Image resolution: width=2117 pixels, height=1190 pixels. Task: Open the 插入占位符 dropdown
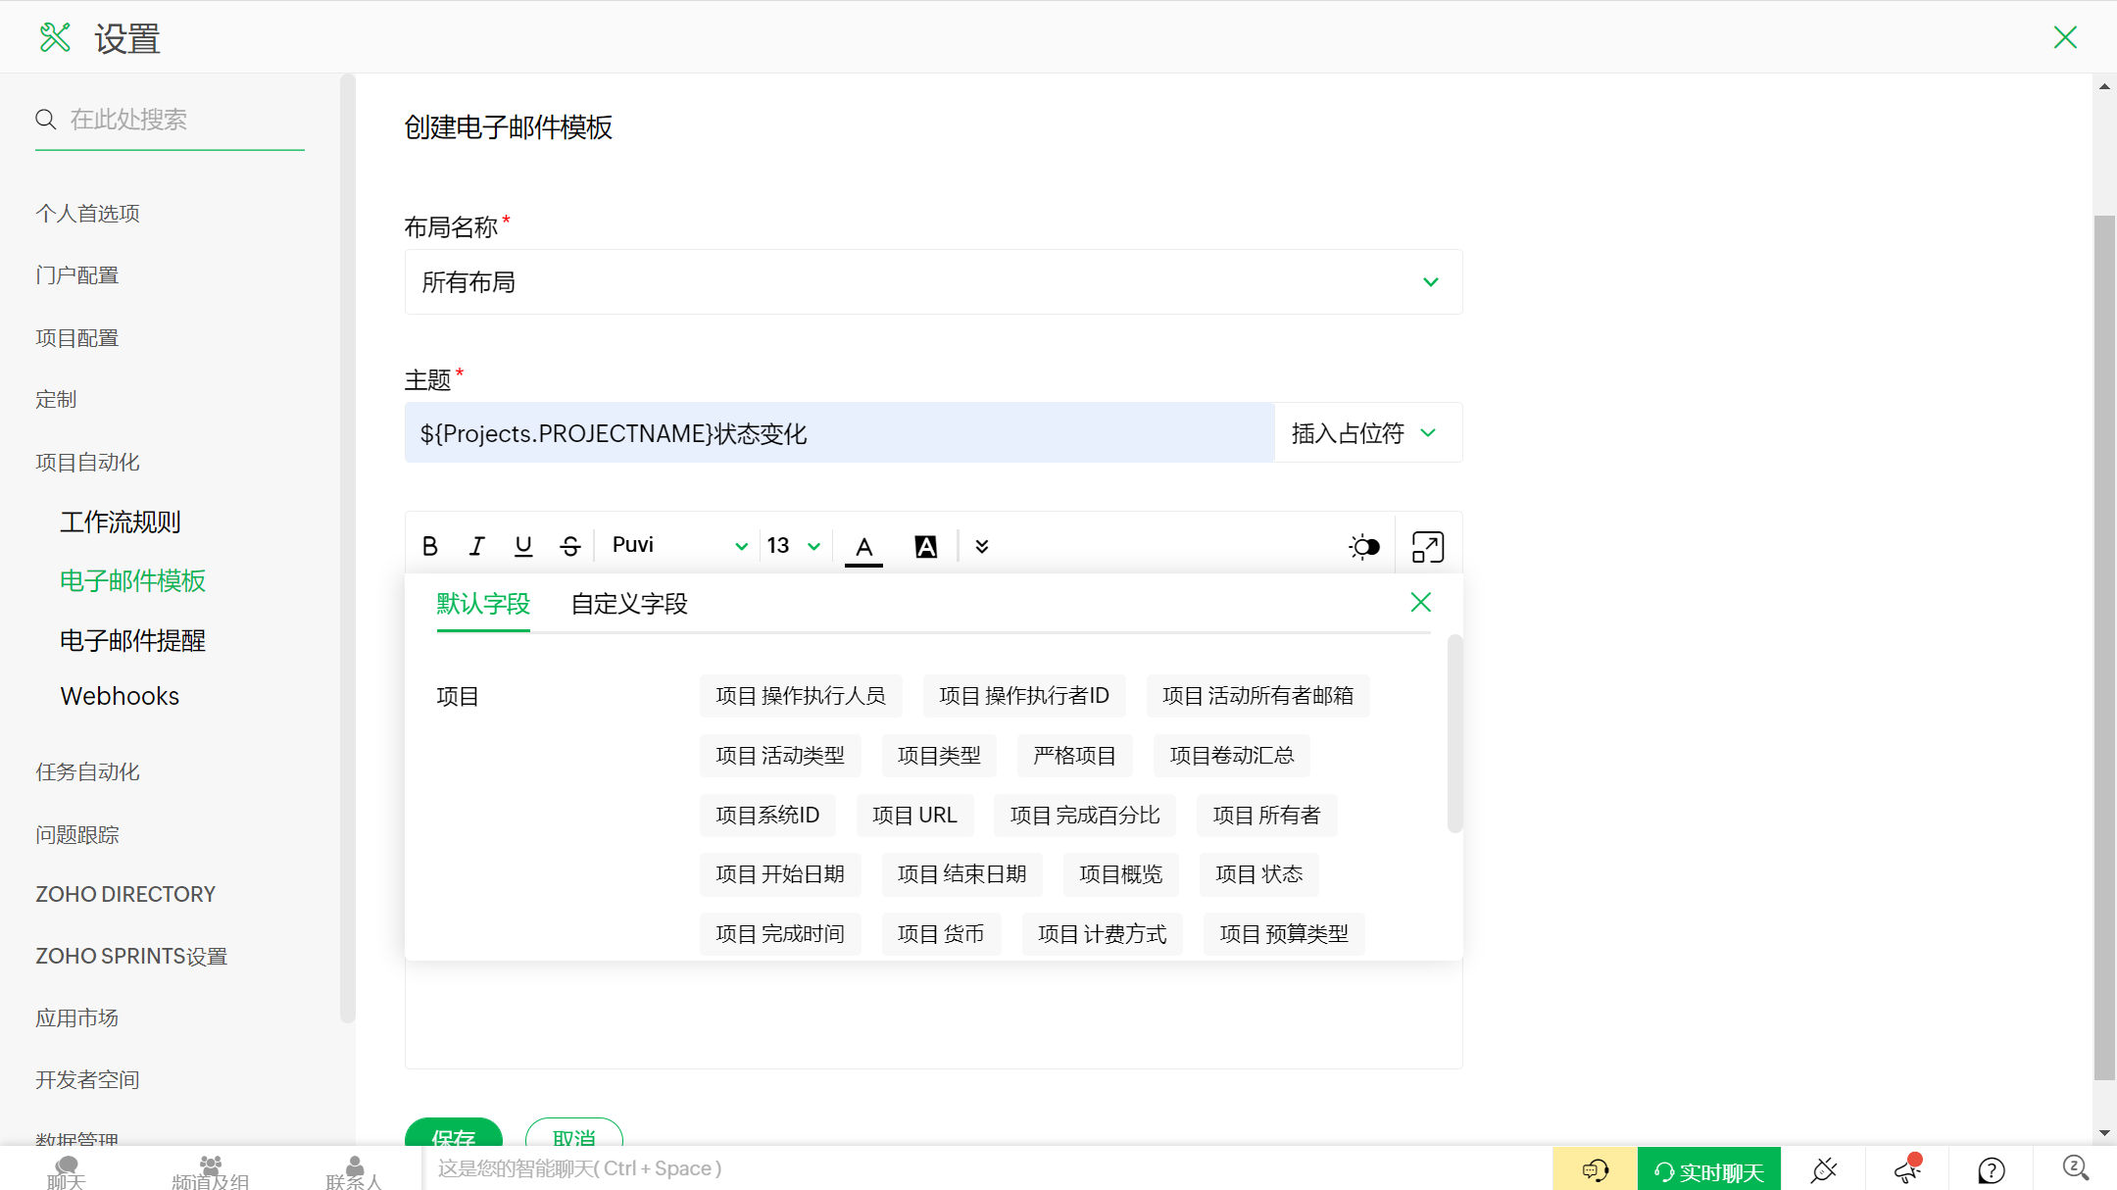(x=1366, y=433)
